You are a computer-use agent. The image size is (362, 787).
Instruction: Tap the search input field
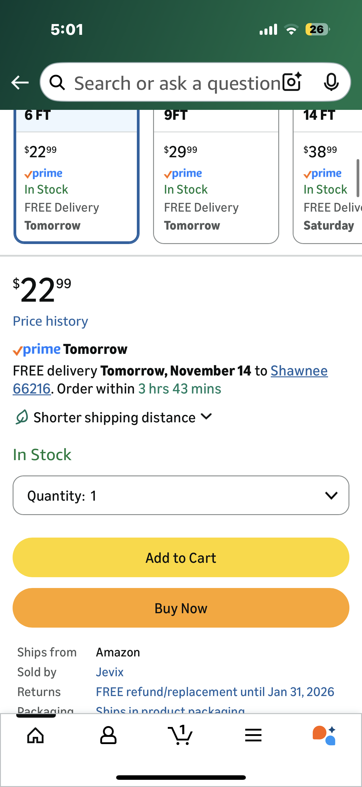tap(177, 83)
